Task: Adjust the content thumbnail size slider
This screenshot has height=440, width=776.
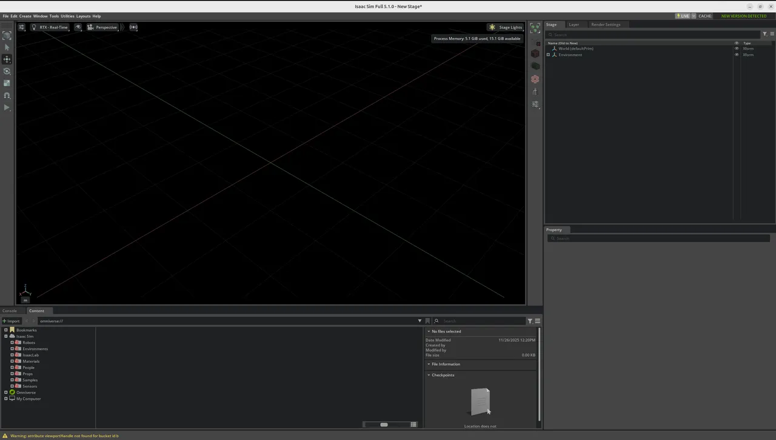Action: (x=384, y=424)
